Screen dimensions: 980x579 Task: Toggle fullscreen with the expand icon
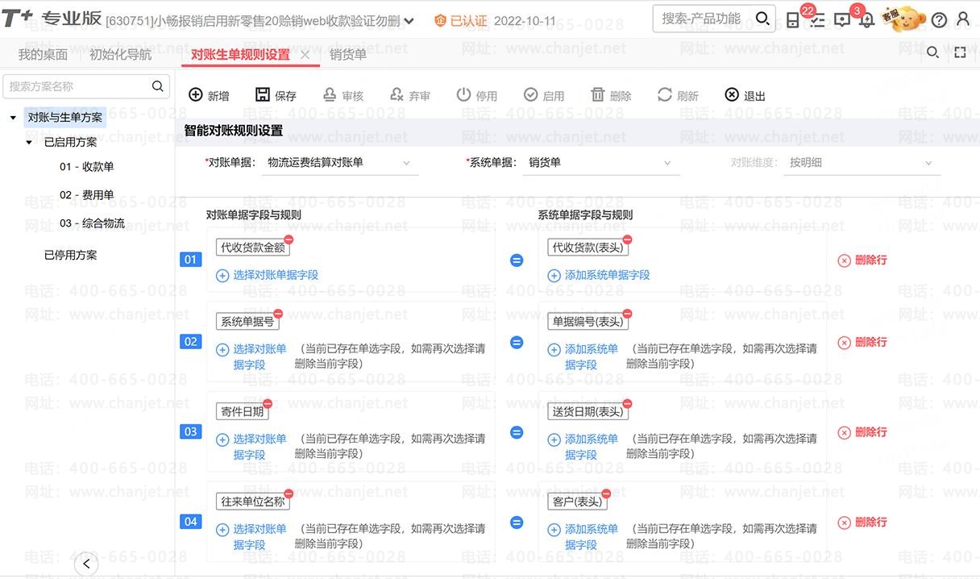960,52
